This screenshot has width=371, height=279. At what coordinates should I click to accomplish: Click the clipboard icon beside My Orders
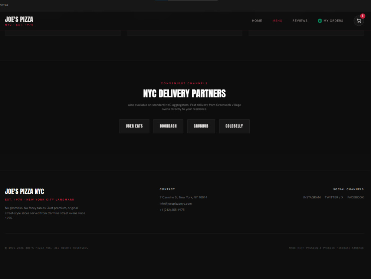click(320, 21)
